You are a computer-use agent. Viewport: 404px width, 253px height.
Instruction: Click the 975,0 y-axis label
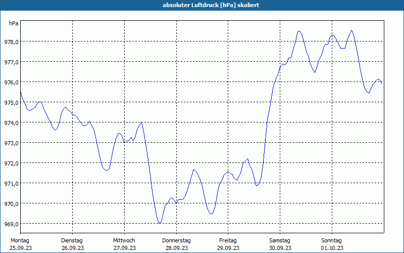[x=11, y=103]
